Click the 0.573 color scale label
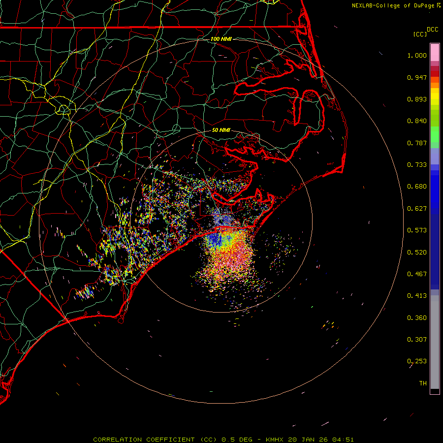443x443 pixels. (417, 230)
